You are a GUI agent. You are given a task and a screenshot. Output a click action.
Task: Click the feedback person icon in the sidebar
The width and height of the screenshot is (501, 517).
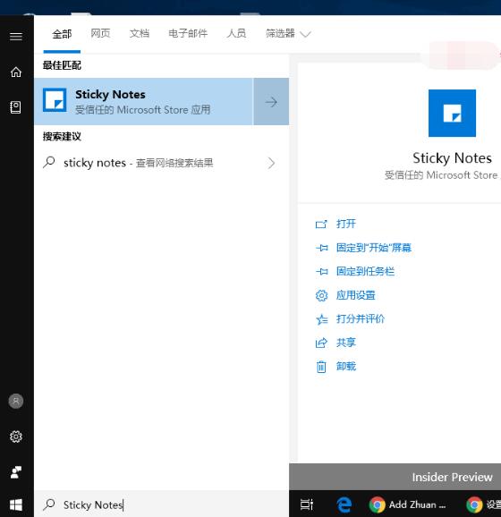16,472
